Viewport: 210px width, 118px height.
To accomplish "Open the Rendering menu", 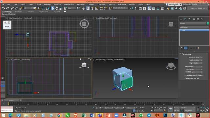I will tap(81, 4).
